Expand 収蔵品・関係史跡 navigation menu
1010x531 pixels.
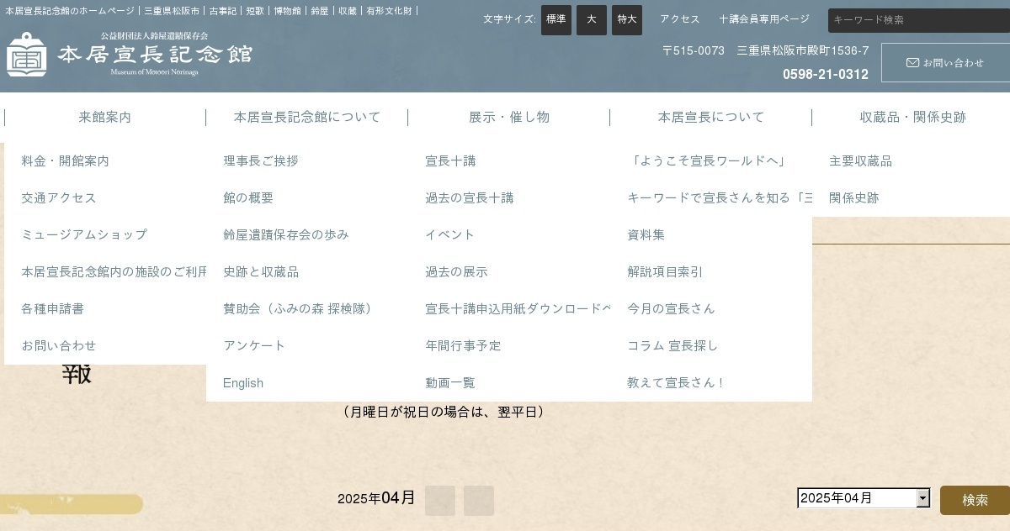[x=912, y=118]
